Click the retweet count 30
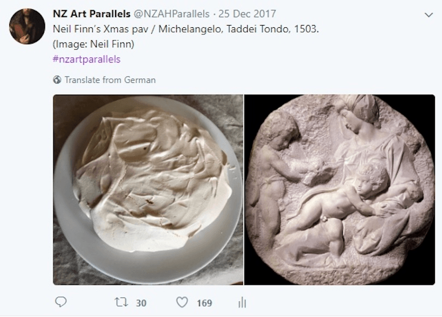 [x=141, y=303]
